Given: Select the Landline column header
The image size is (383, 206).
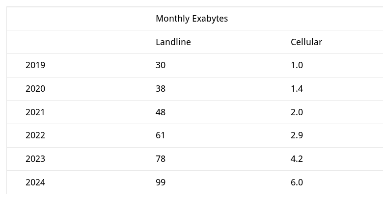Looking at the screenshot, I should click(x=173, y=42).
